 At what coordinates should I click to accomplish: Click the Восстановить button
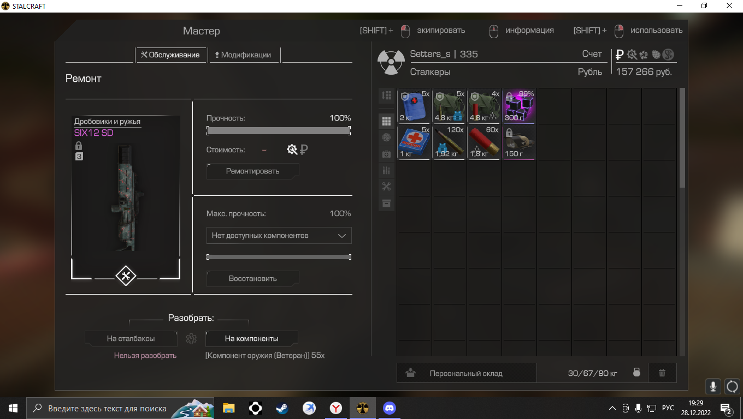[x=252, y=279]
